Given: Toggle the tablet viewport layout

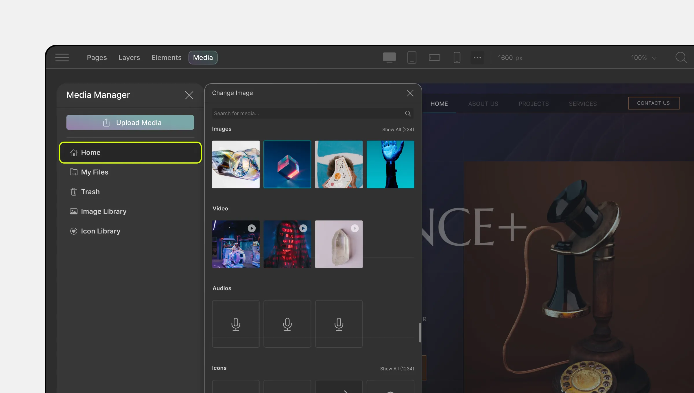Looking at the screenshot, I should pyautogui.click(x=411, y=57).
